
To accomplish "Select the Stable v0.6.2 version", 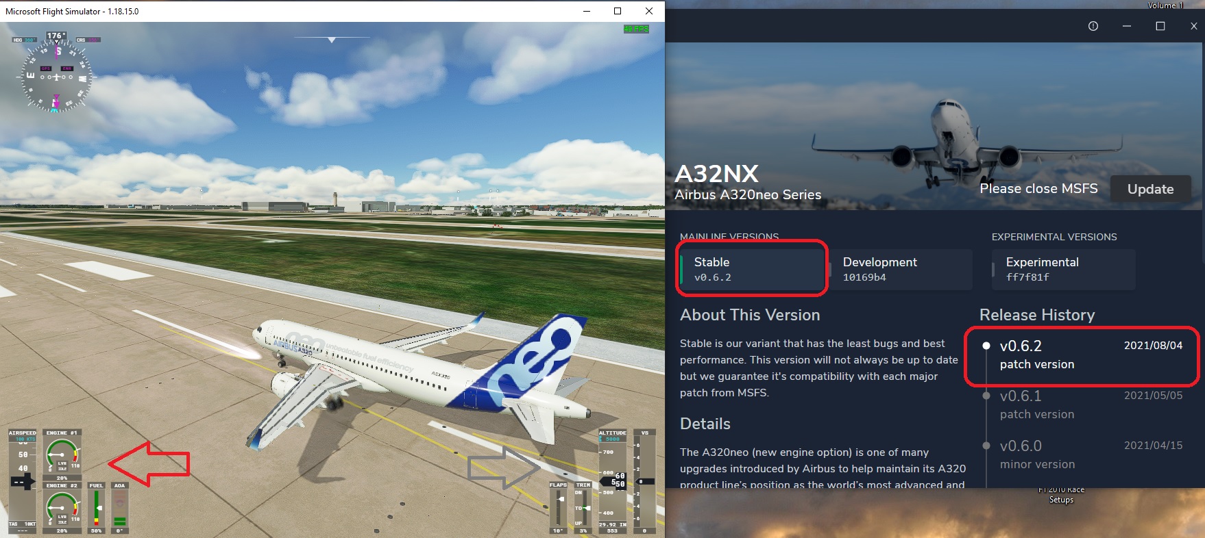I will (752, 269).
